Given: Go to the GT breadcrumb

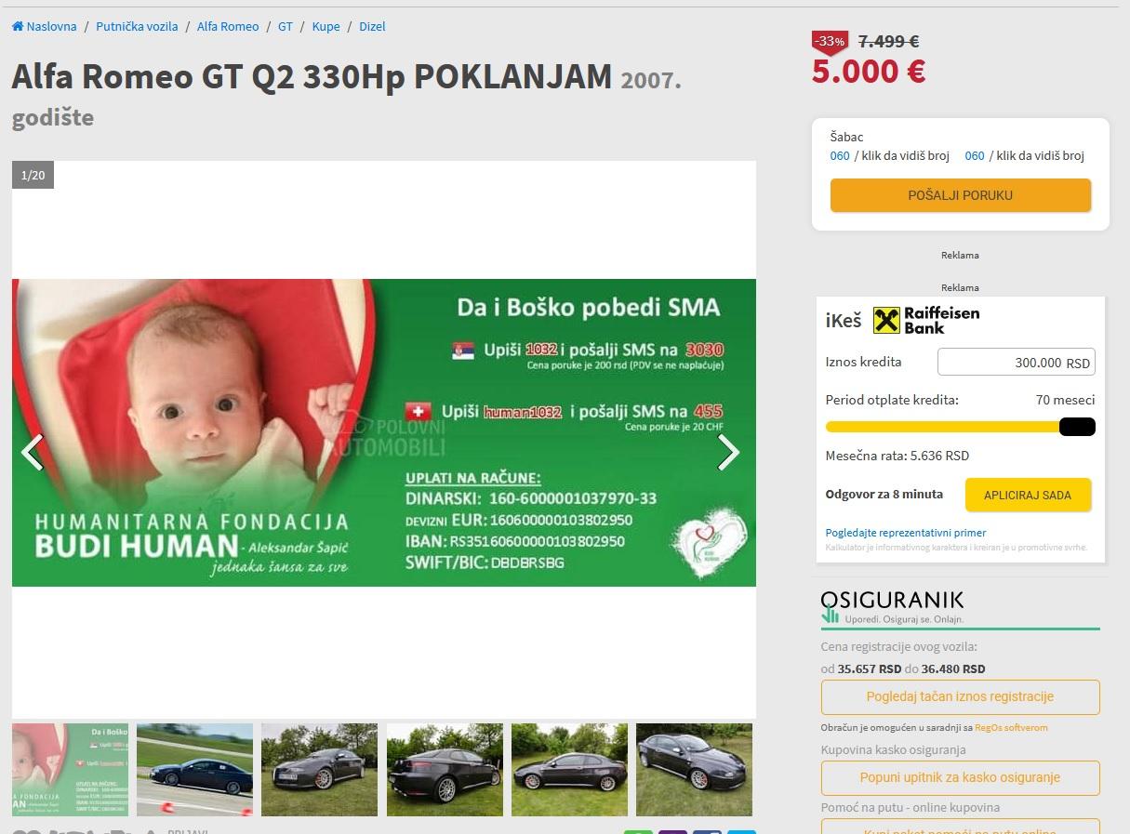Looking at the screenshot, I should pyautogui.click(x=286, y=27).
